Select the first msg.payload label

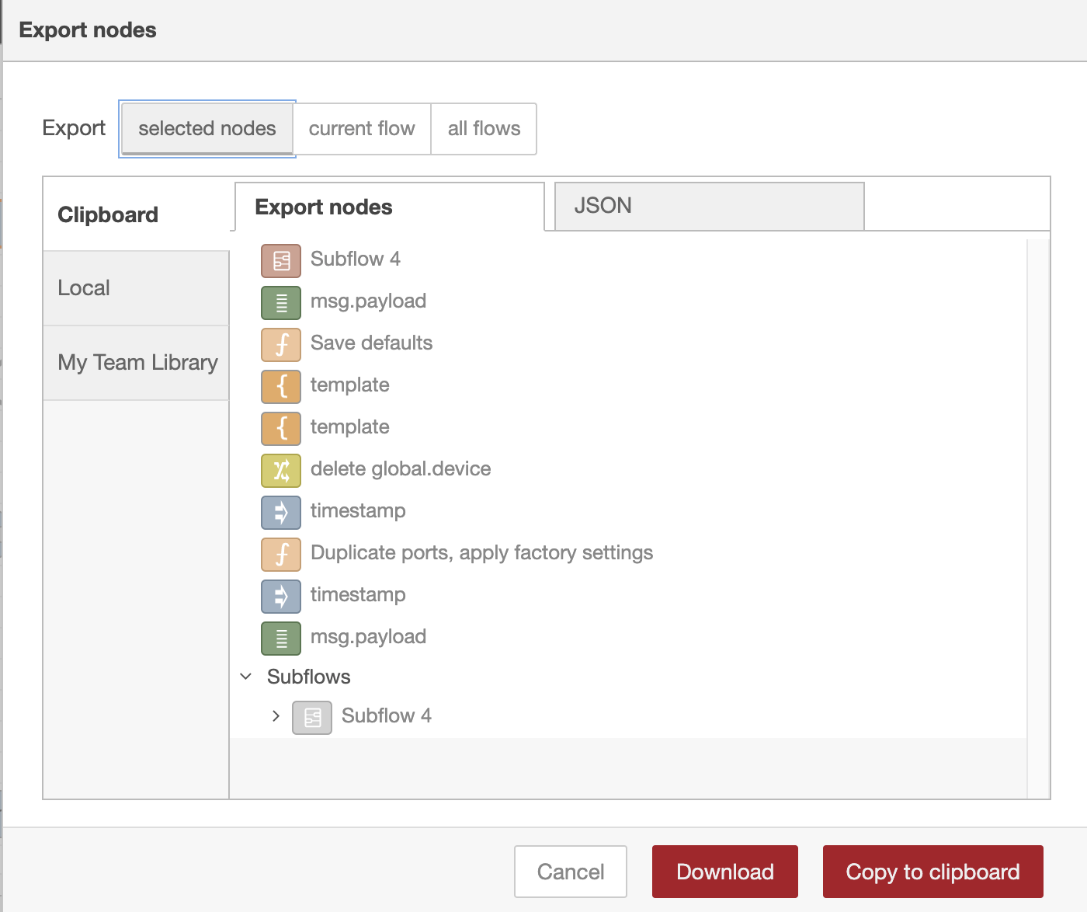click(x=368, y=301)
